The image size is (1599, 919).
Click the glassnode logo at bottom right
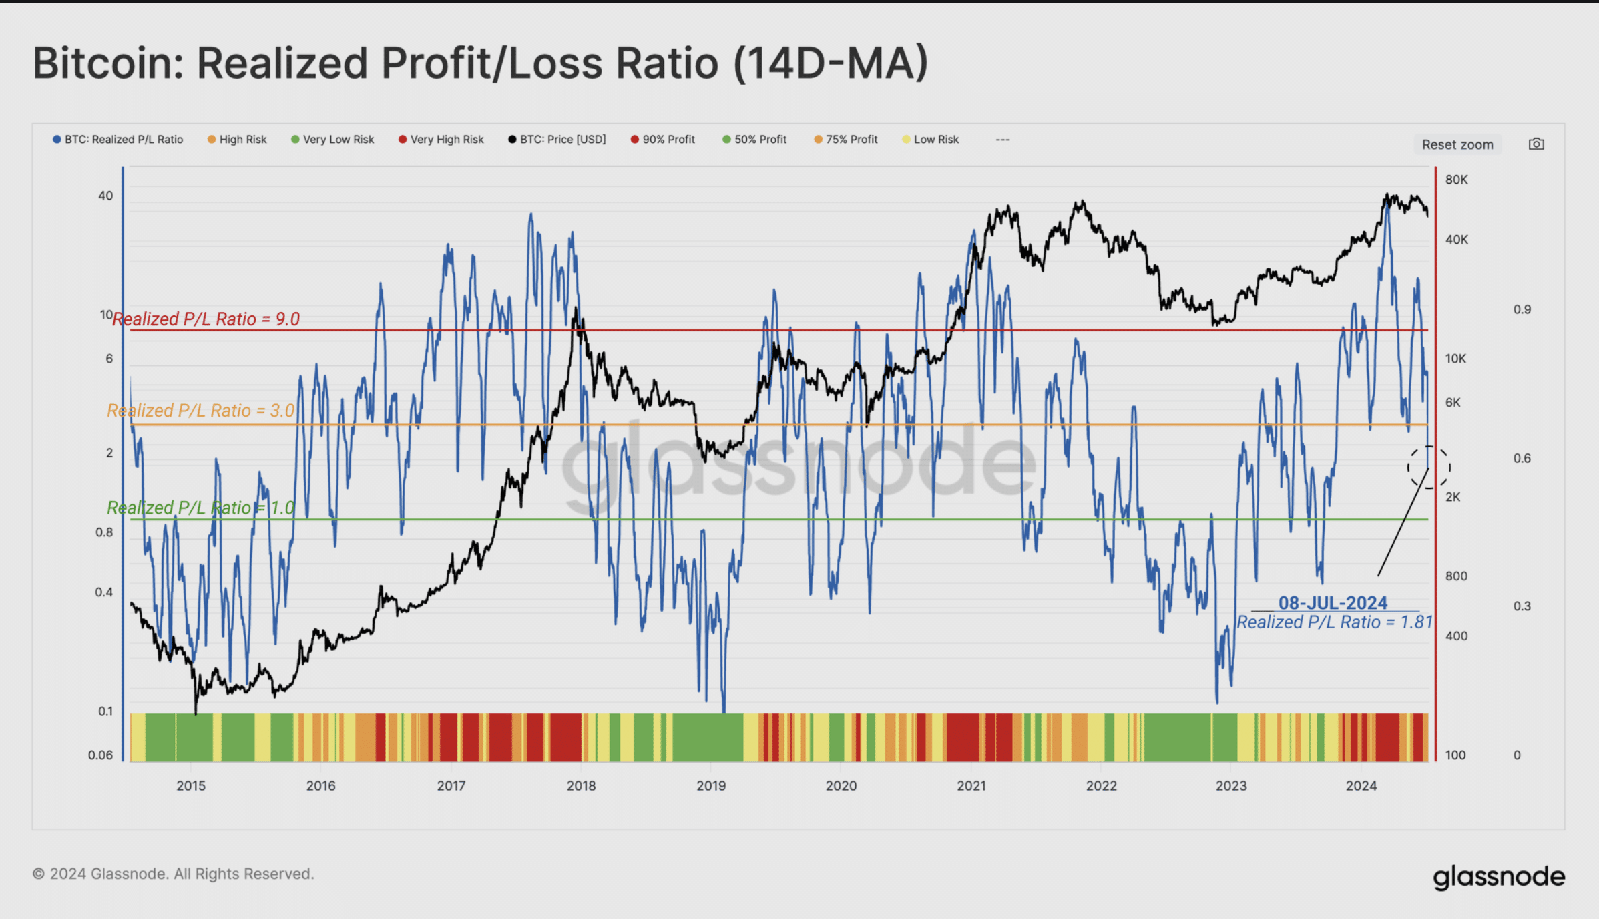point(1499,877)
